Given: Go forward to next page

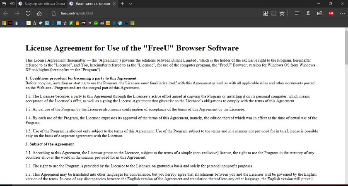Looking at the screenshot, I should (17, 14).
